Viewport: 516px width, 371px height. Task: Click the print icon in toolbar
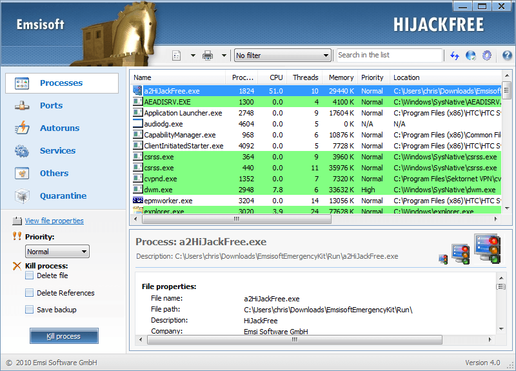click(x=208, y=55)
